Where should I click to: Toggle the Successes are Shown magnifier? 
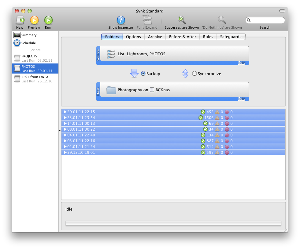coord(182,20)
